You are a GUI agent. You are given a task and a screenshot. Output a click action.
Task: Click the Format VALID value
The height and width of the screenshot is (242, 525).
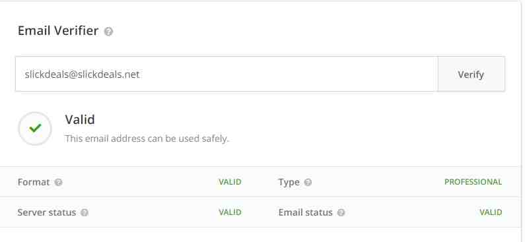tap(230, 182)
